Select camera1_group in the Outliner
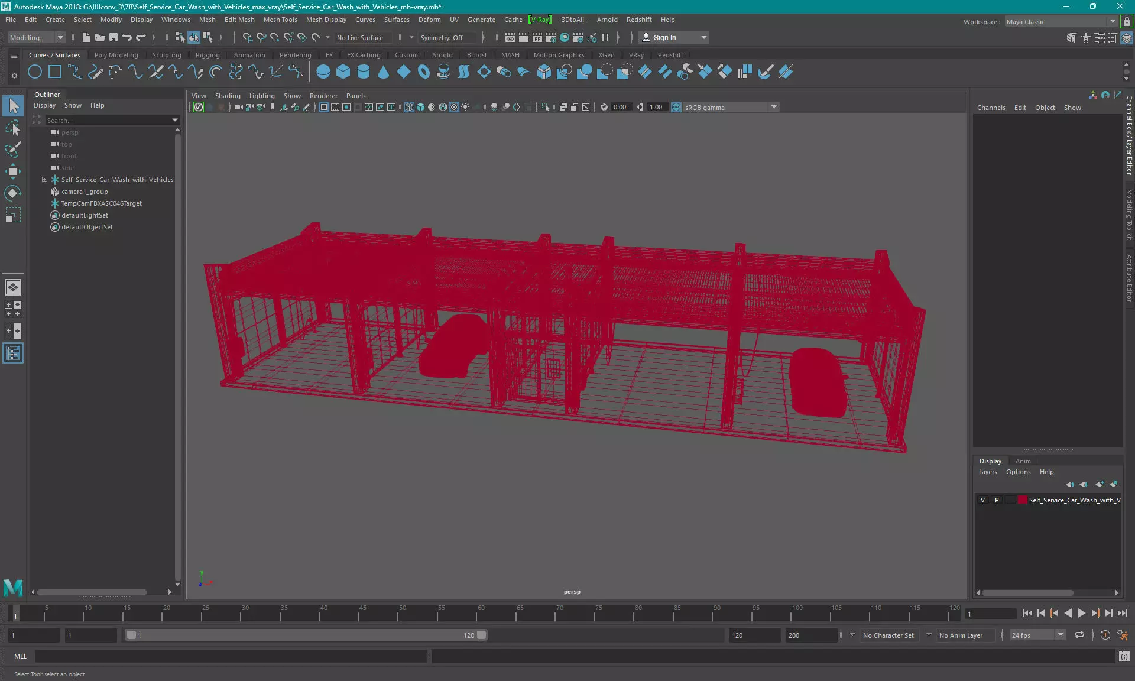Screen dimensions: 1135x681 click(x=85, y=192)
